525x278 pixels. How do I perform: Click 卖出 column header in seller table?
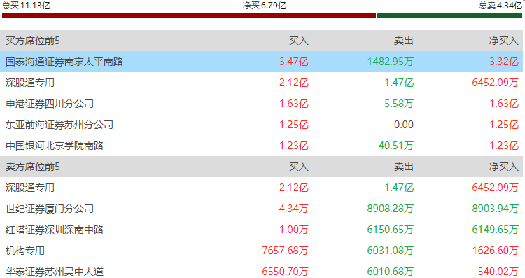click(x=403, y=167)
